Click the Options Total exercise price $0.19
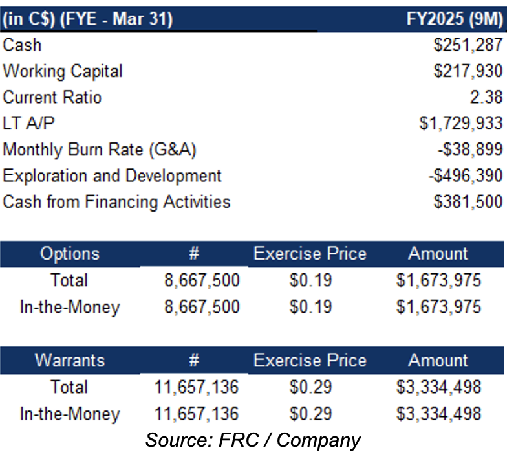This screenshot has width=516, height=461. (x=310, y=280)
